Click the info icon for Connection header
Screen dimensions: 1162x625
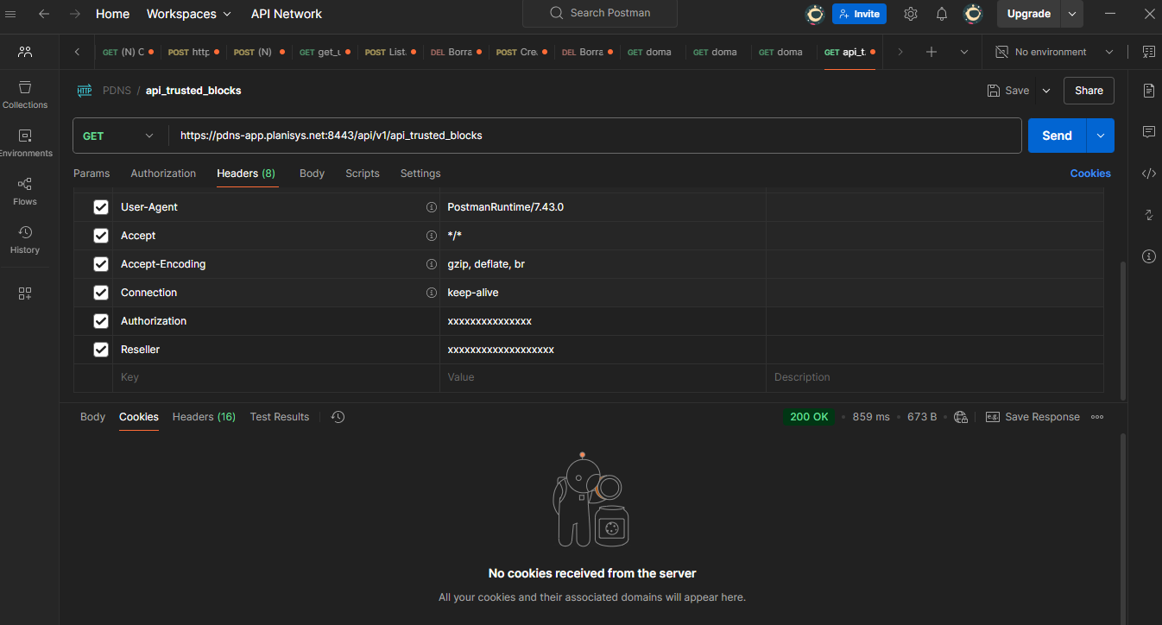432,293
